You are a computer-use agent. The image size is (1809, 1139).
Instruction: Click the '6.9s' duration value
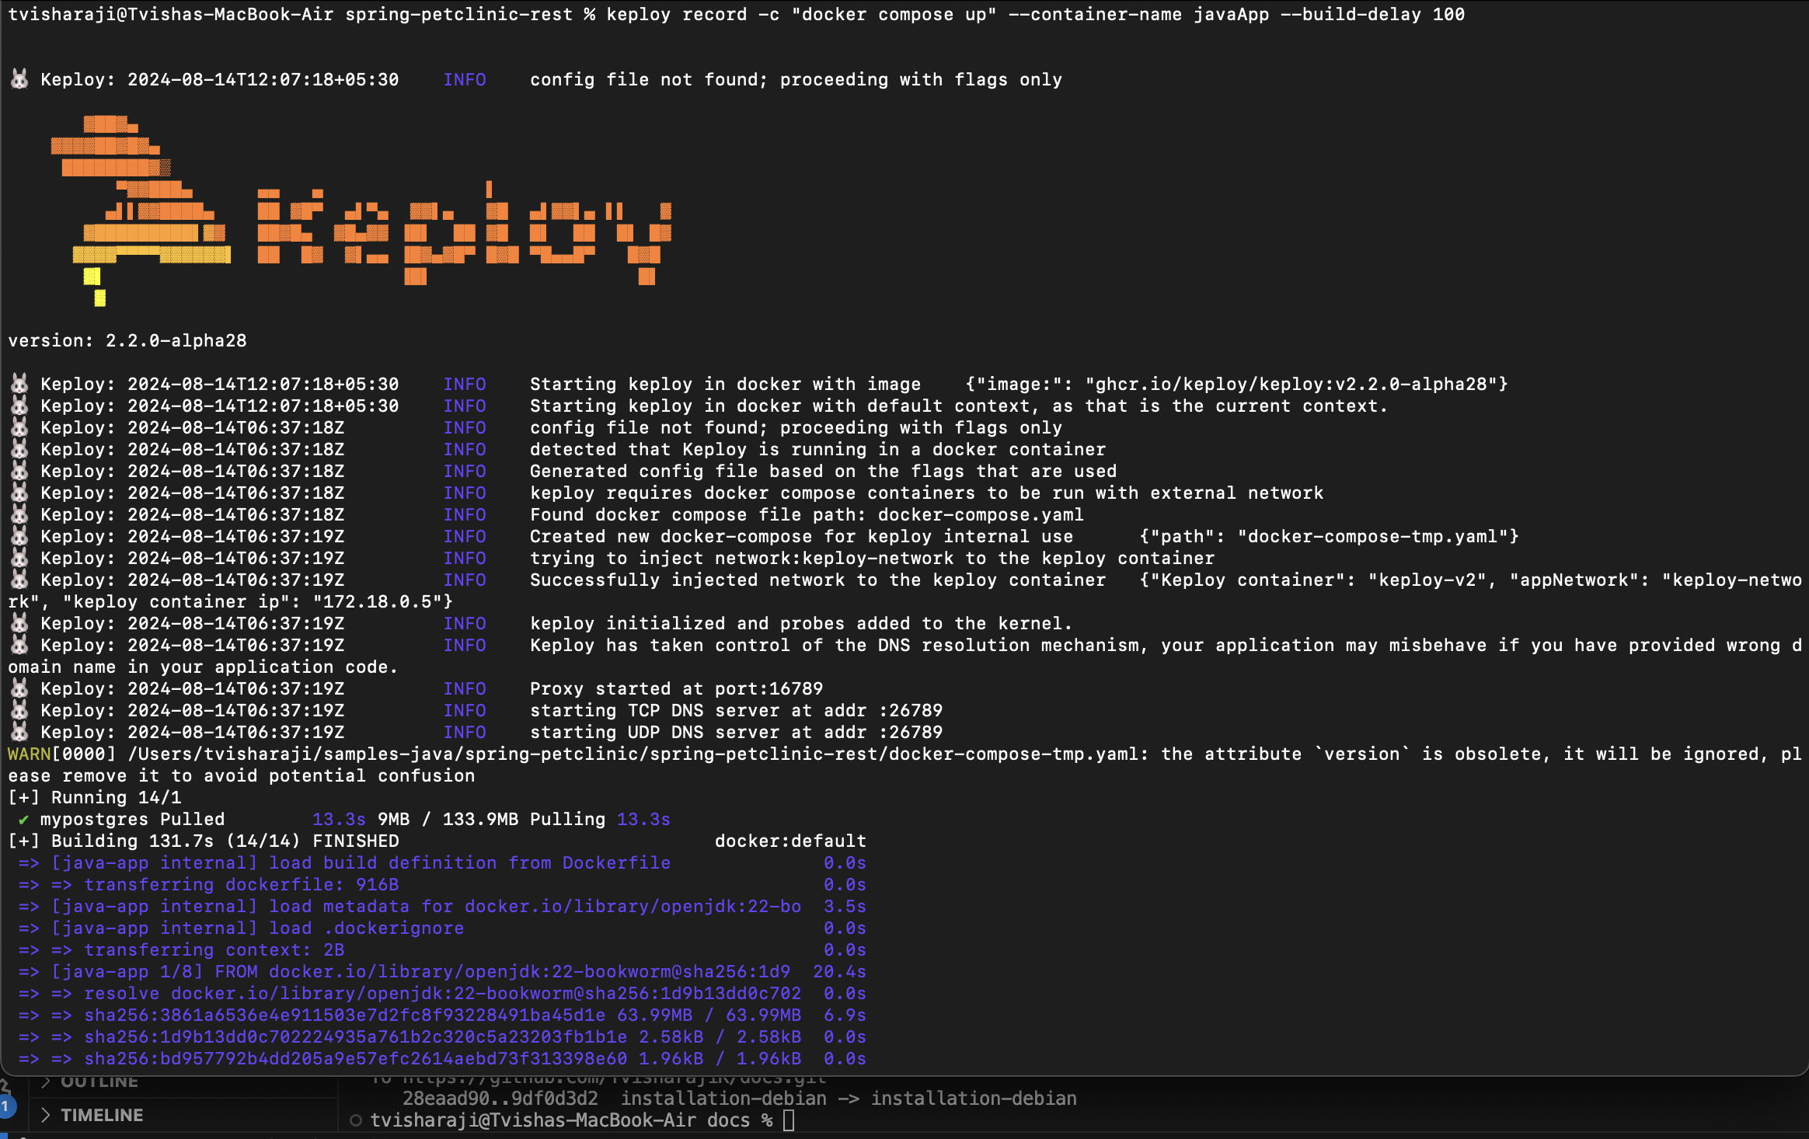point(845,1015)
